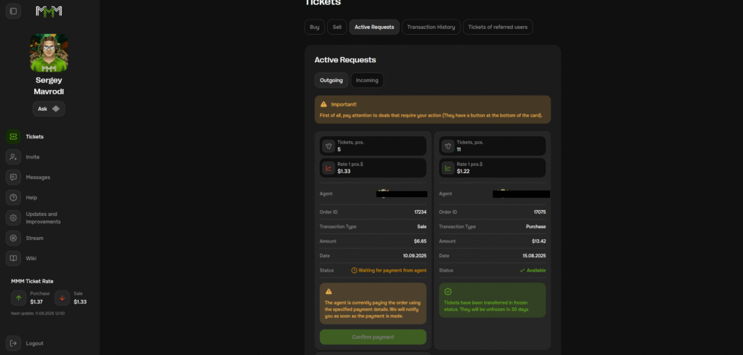The width and height of the screenshot is (743, 355).
Task: Open Tickets from the sidebar
Action: tap(34, 136)
